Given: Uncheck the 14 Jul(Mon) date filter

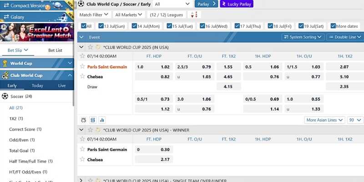Looking at the screenshot, I should tap(134, 26).
